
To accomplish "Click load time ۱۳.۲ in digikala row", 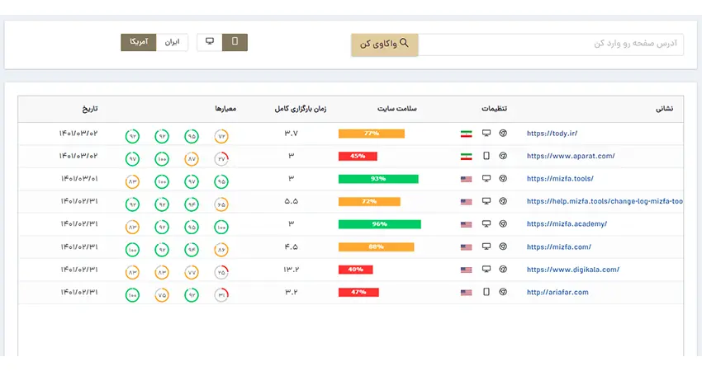I will tap(291, 270).
